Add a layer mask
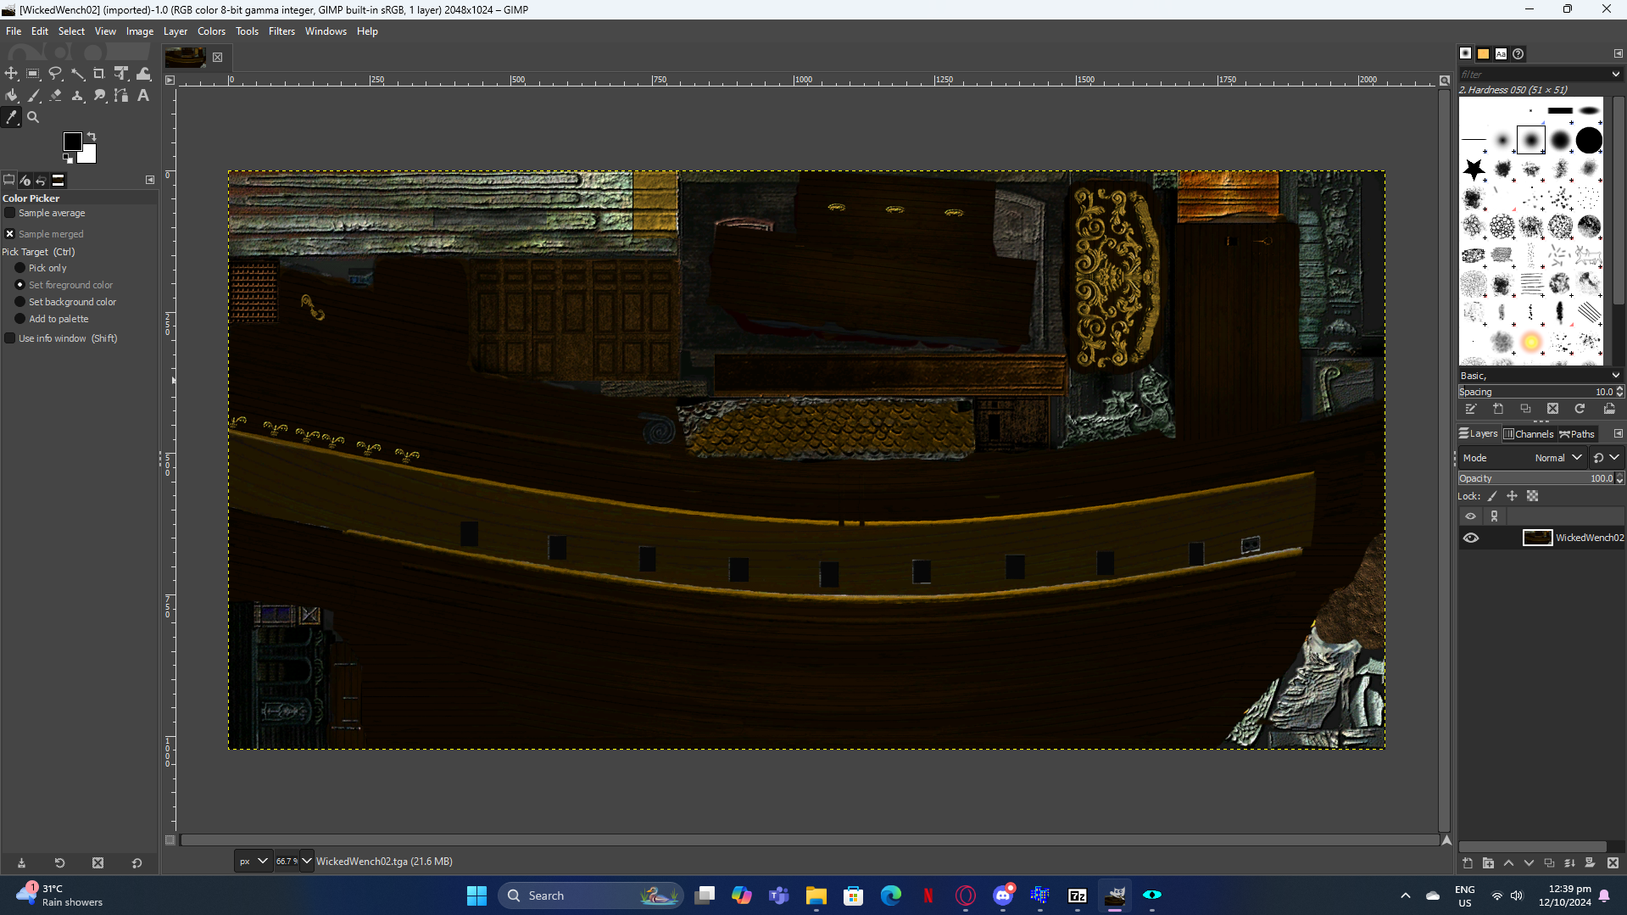1627x915 pixels. click(1590, 863)
